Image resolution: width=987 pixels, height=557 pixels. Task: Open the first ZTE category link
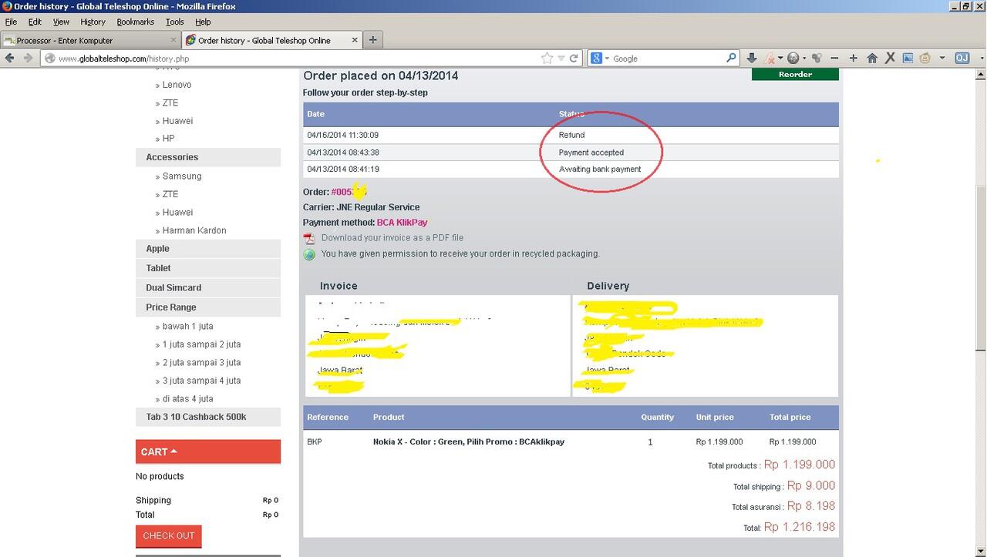pyautogui.click(x=170, y=103)
